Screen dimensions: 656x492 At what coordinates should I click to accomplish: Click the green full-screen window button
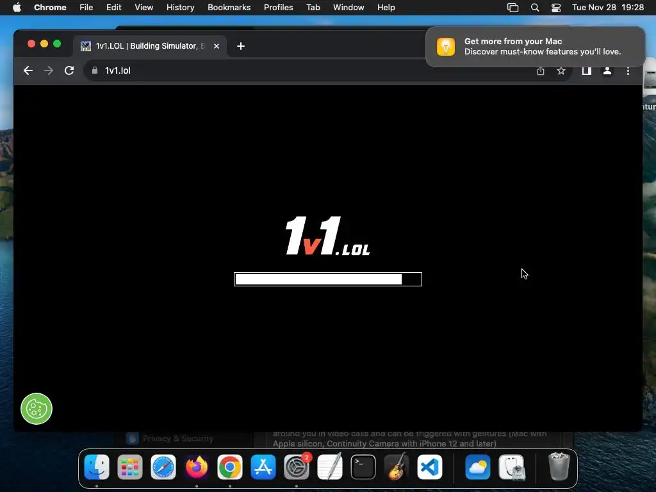[x=57, y=44]
